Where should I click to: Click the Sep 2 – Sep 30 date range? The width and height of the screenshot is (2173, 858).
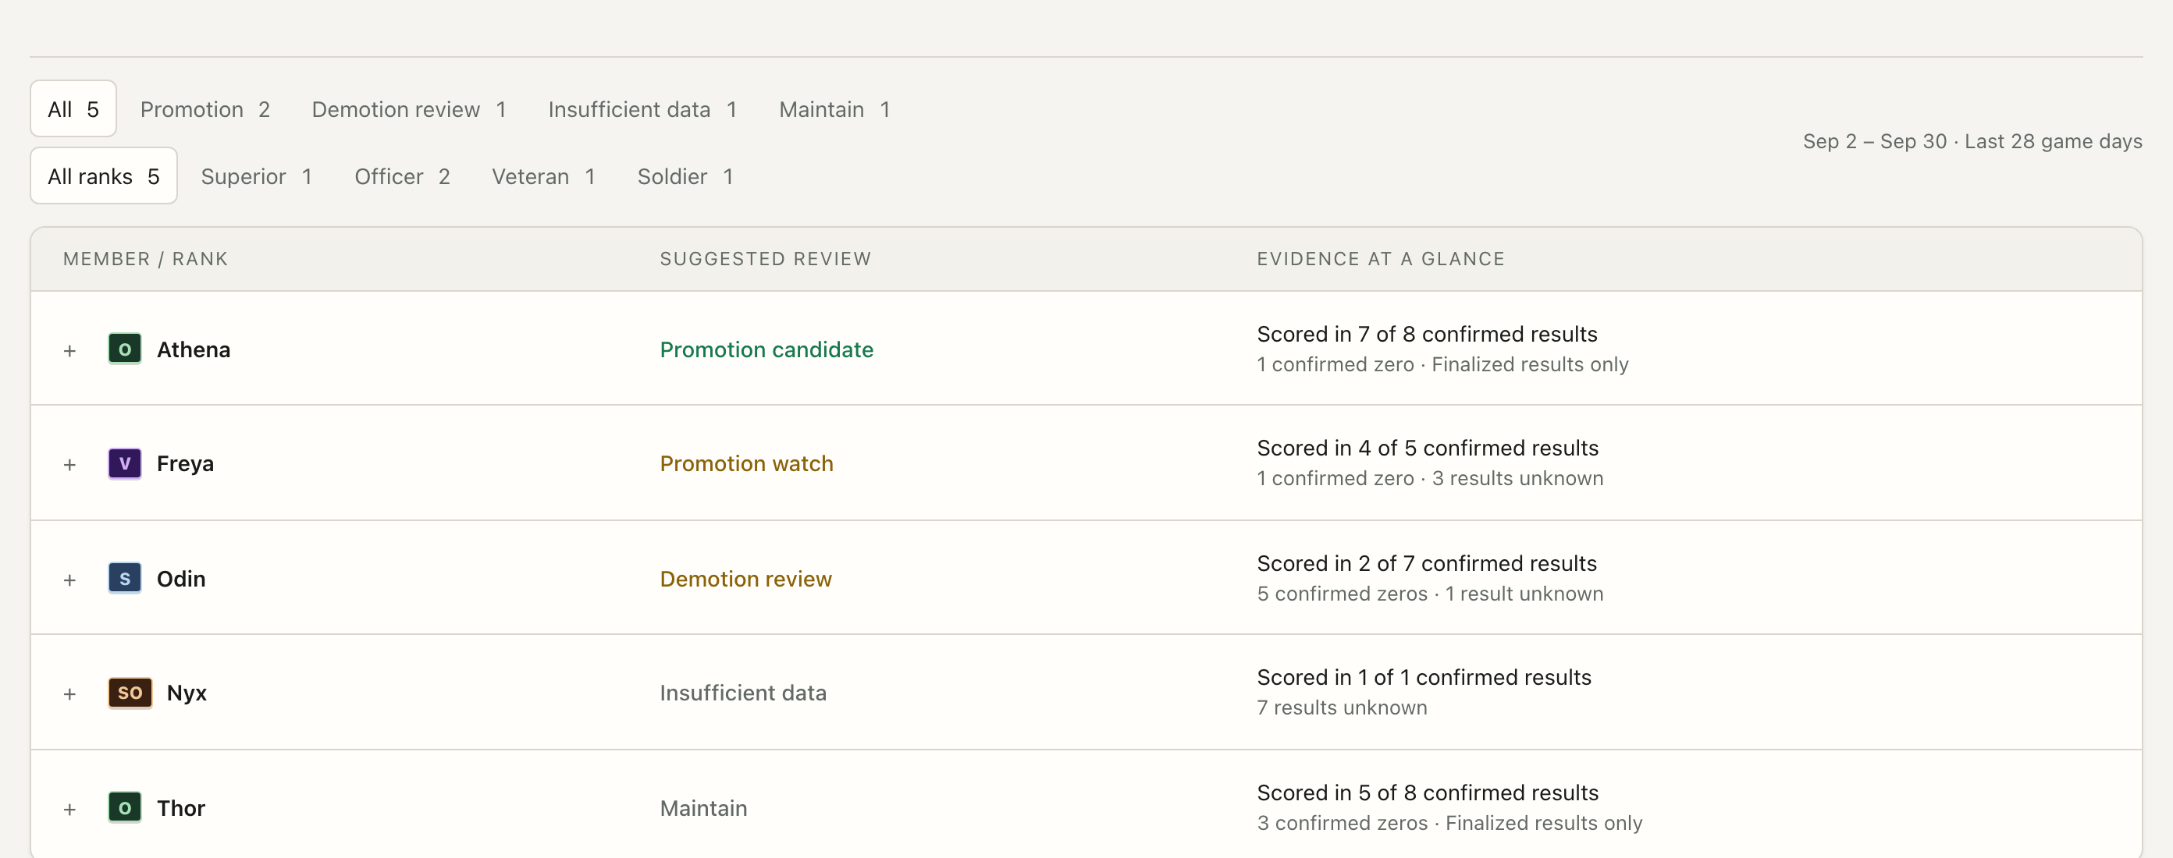point(1874,140)
